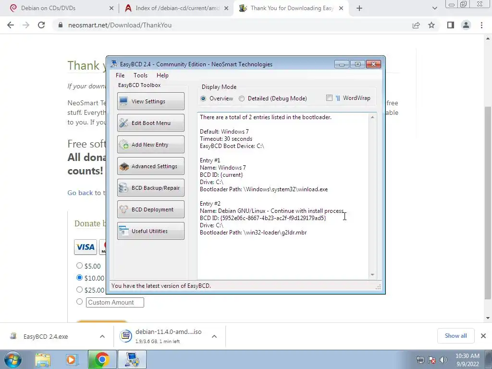Select Detailed (Debug Mode) radio button
The image size is (492, 369).
click(242, 98)
